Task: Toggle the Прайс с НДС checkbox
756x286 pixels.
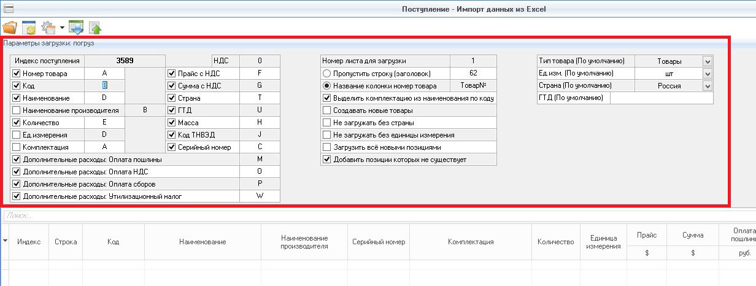Action: [x=172, y=74]
